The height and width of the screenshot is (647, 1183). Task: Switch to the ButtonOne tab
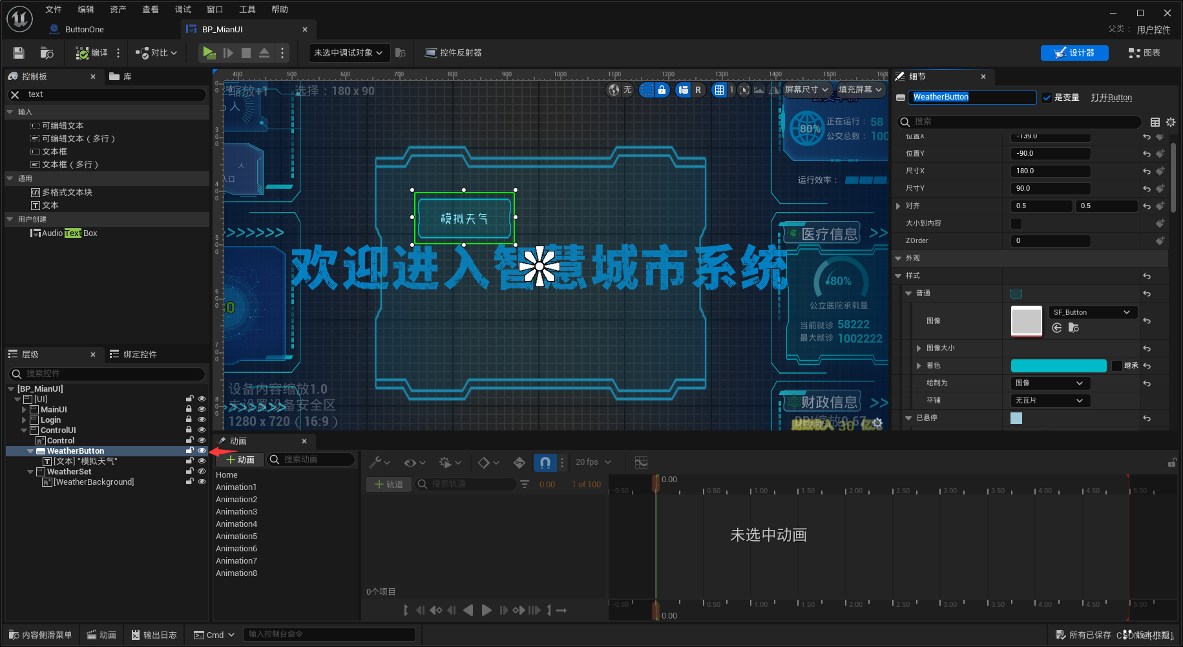(x=84, y=30)
